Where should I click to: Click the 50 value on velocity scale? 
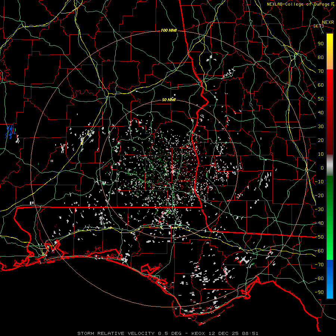click(x=321, y=99)
